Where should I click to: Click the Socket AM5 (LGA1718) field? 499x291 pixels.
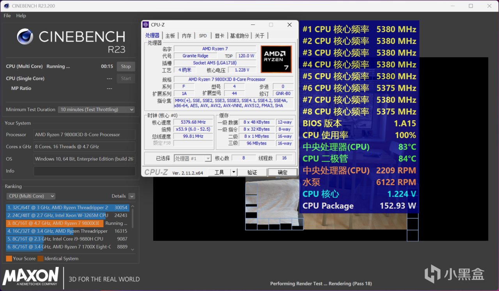pyautogui.click(x=215, y=63)
